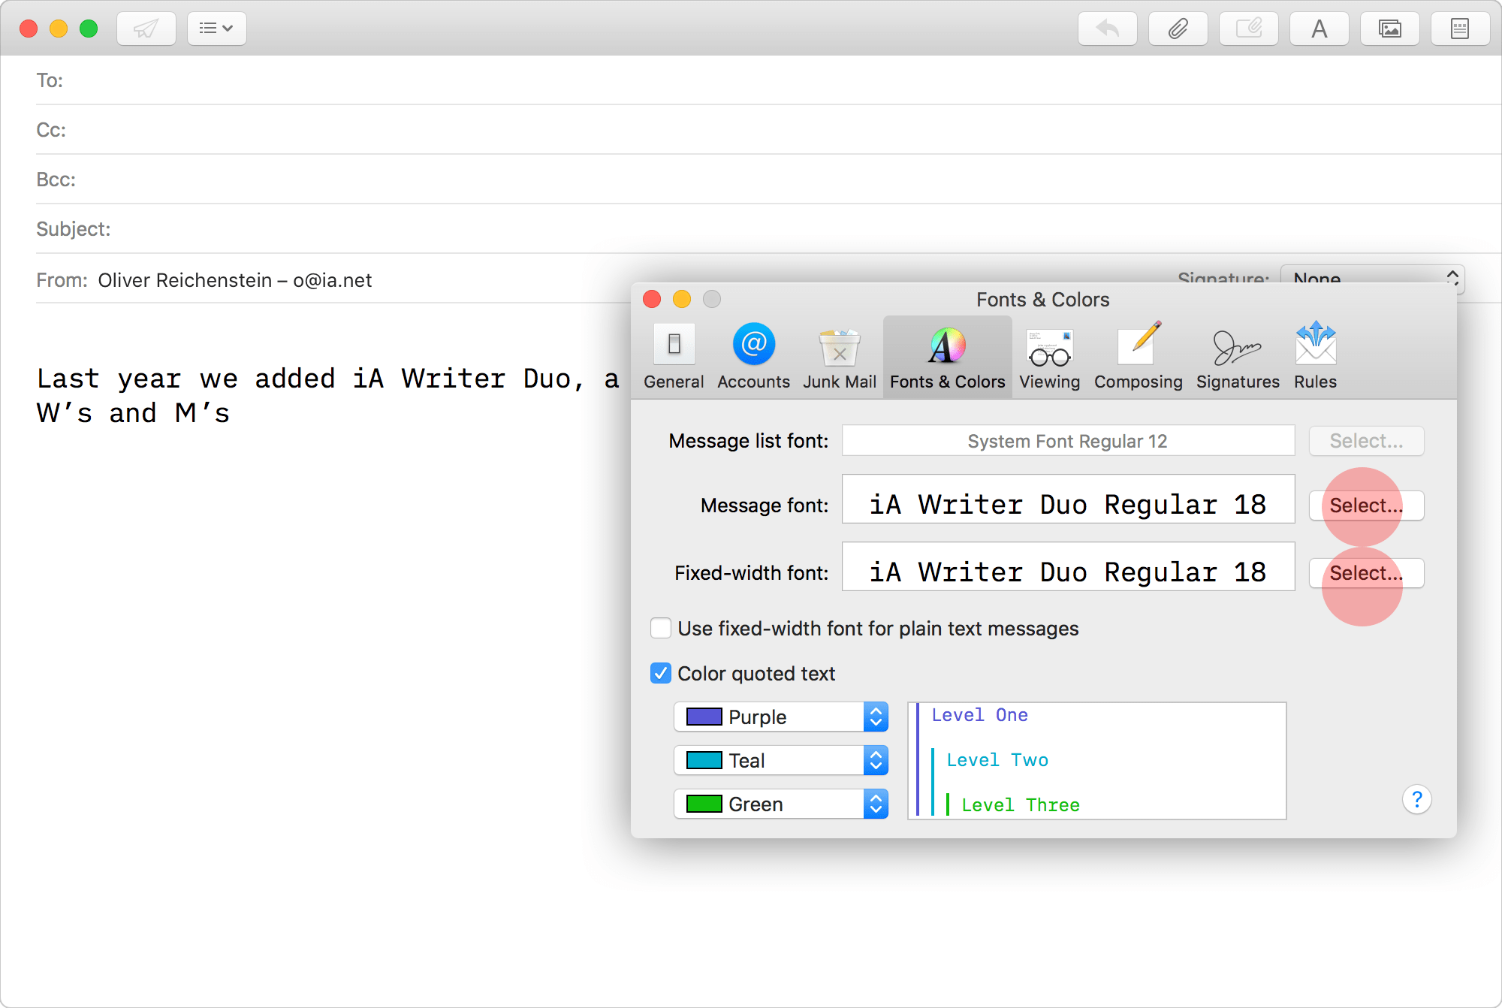Switch to Viewing preferences tab
Viewport: 1502px width, 1008px height.
click(x=1049, y=357)
